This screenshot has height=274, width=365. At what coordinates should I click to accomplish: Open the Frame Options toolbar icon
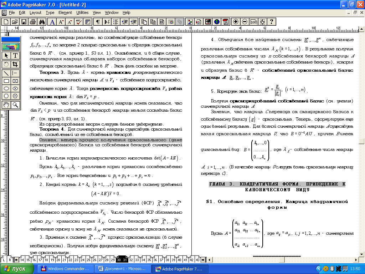162,22
